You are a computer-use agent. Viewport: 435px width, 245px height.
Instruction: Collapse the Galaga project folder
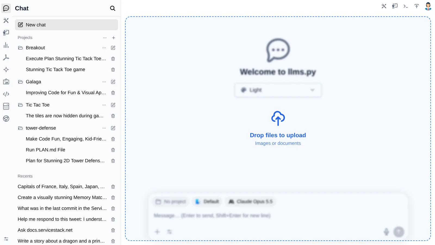coord(20,82)
